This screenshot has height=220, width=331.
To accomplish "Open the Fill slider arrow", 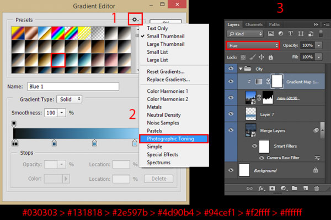I will click(319, 57).
